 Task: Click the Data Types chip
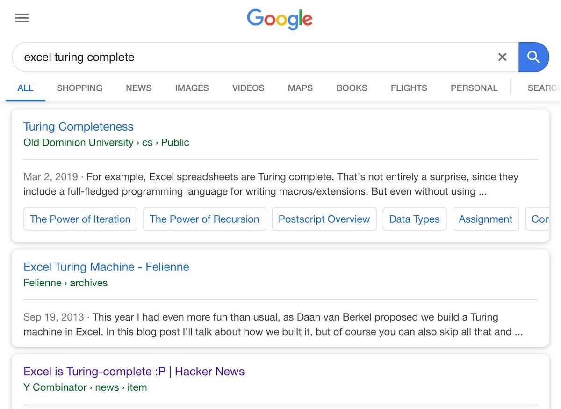pos(414,219)
